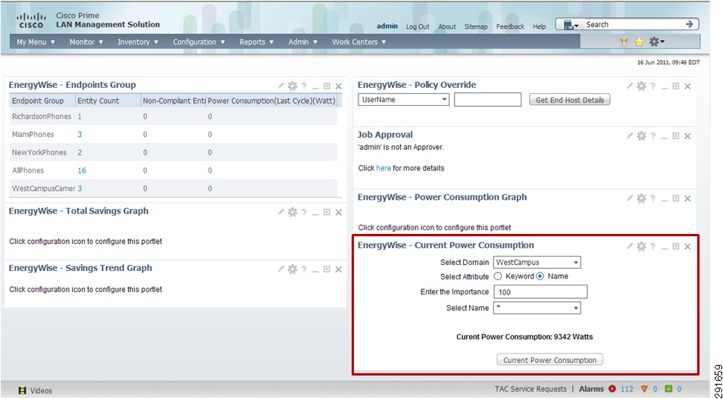This screenshot has width=723, height=399.
Task: Click the Current Power Consumption button
Action: coord(549,360)
